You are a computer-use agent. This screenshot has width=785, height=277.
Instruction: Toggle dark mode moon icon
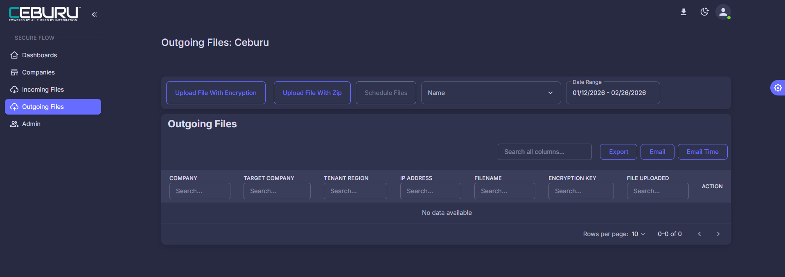704,12
